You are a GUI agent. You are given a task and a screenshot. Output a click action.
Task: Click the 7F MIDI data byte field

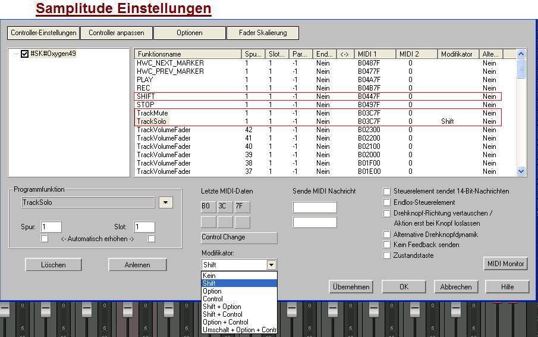(242, 207)
